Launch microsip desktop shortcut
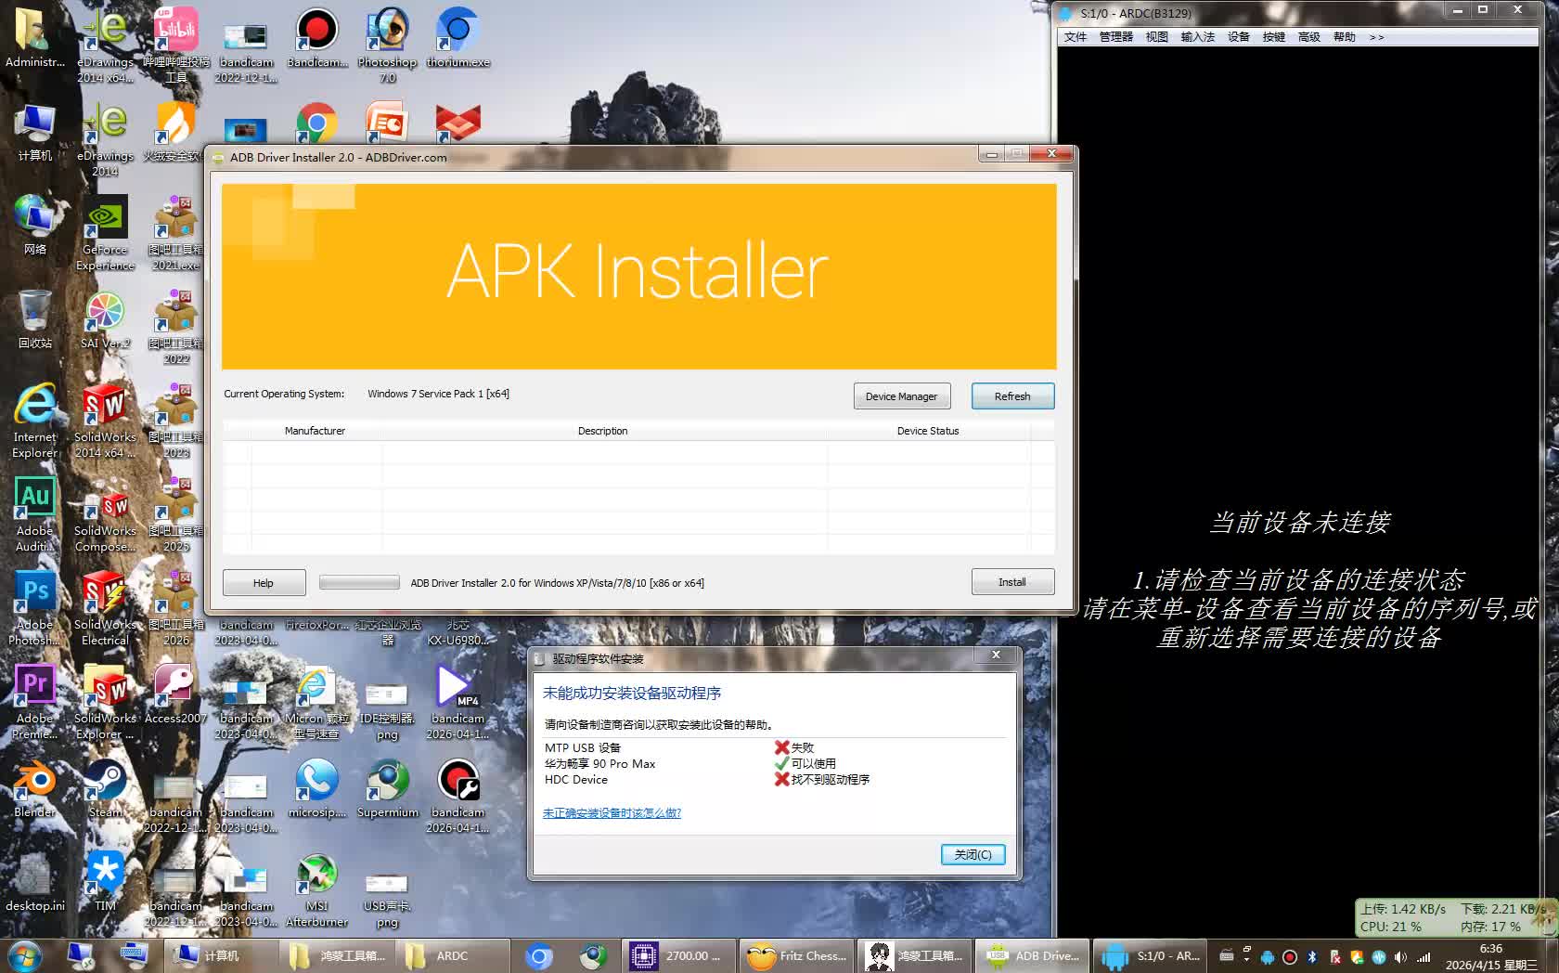The image size is (1559, 973). click(x=316, y=788)
